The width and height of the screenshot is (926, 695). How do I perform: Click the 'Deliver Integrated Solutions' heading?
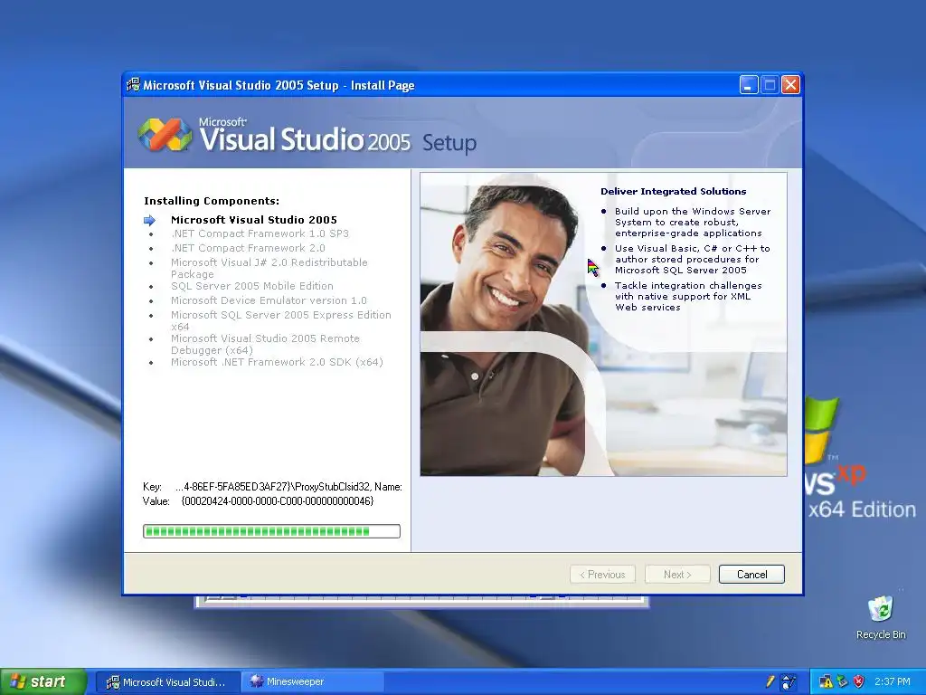[x=673, y=192]
